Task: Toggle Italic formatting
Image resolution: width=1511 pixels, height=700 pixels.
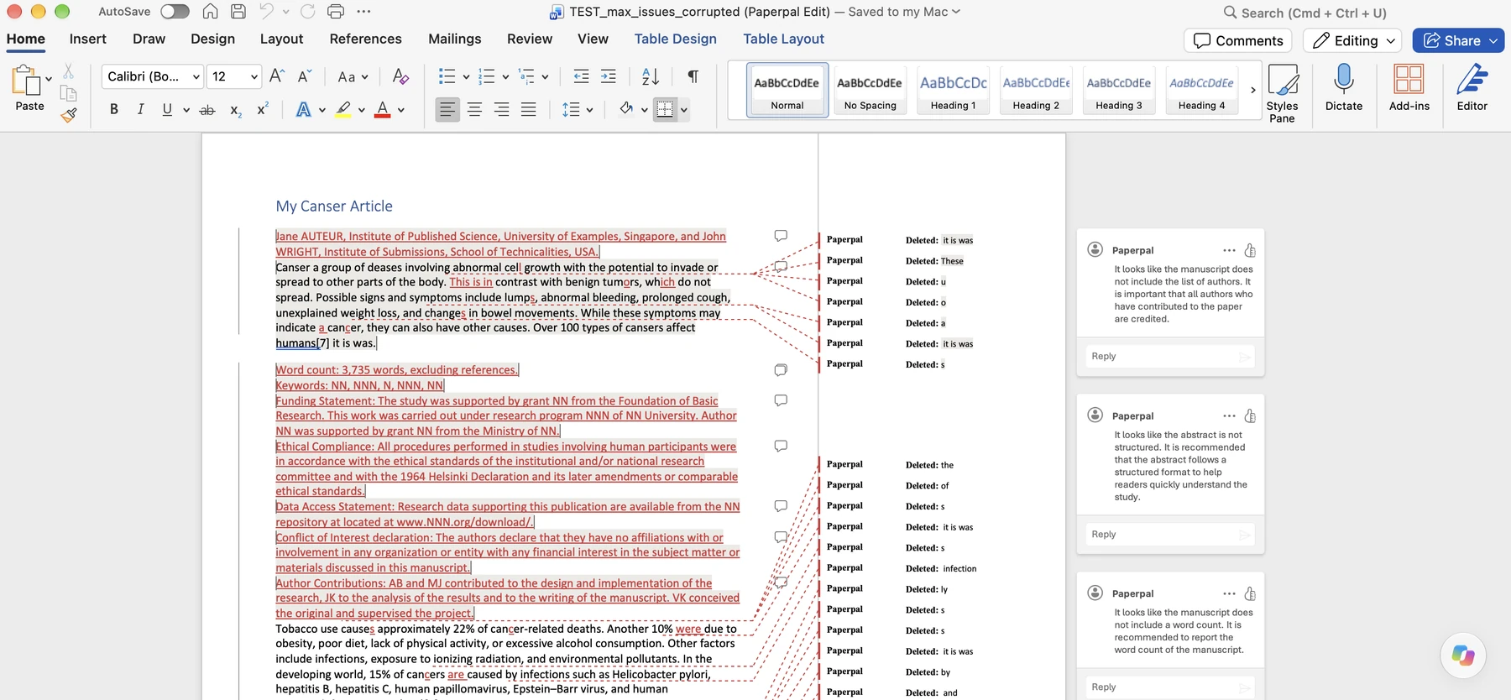Action: point(140,109)
